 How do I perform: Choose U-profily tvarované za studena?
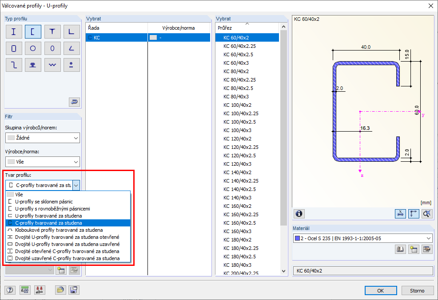click(68, 216)
